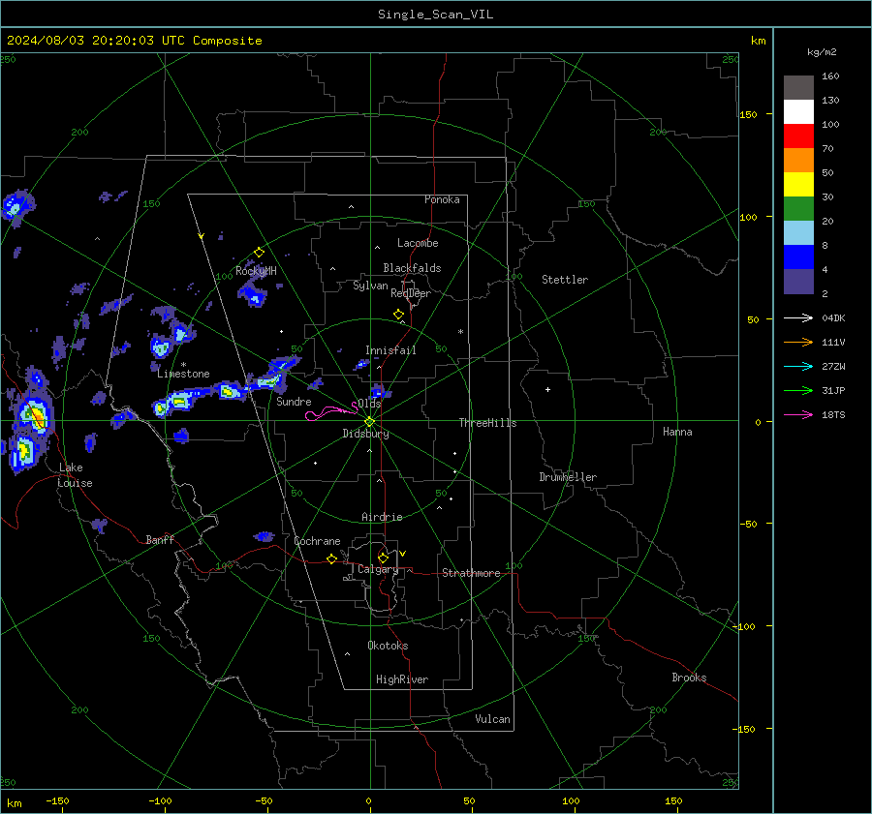Screen dimensions: 872x814
Task: Click the kg/m2 unit label
Action: point(822,52)
